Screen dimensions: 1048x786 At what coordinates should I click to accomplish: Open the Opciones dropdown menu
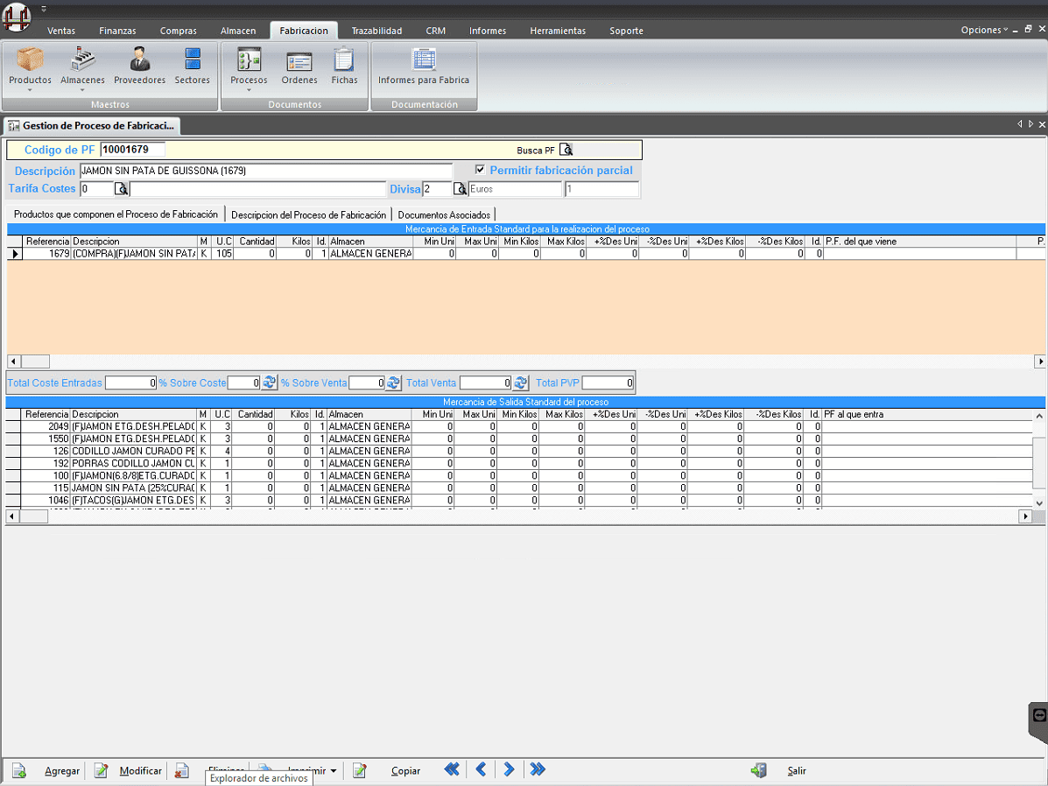tap(984, 30)
